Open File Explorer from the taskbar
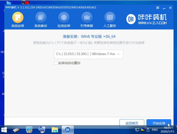177x134 pixels. coord(55,130)
